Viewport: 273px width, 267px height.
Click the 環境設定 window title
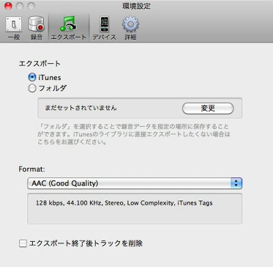136,6
